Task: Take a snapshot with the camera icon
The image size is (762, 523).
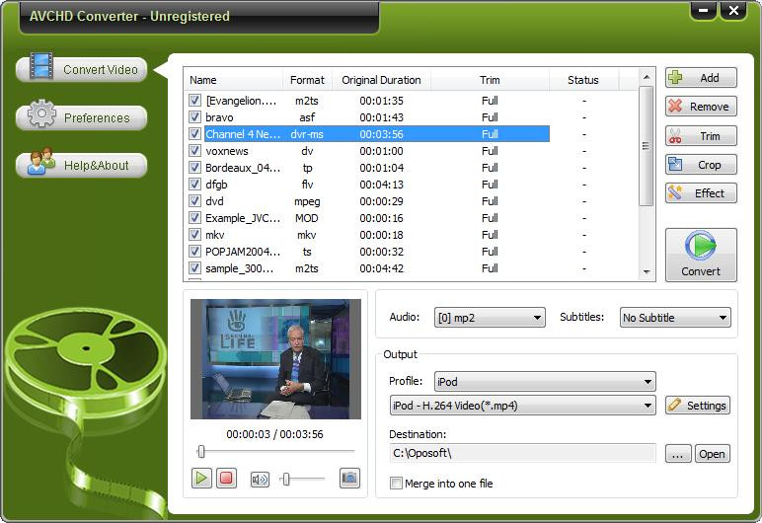Action: click(x=349, y=479)
